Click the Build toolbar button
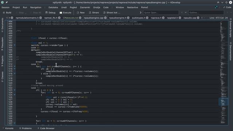 coord(7,13)
